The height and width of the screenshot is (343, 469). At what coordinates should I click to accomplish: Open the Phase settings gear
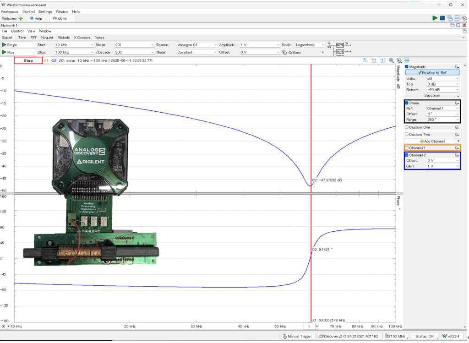[x=456, y=103]
